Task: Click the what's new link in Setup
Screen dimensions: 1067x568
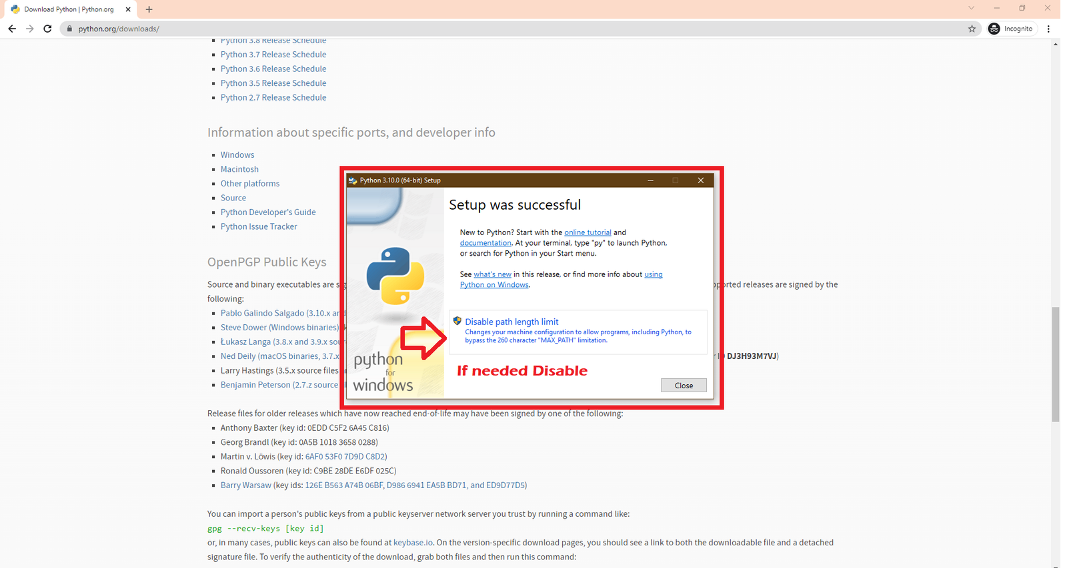Action: (x=492, y=274)
